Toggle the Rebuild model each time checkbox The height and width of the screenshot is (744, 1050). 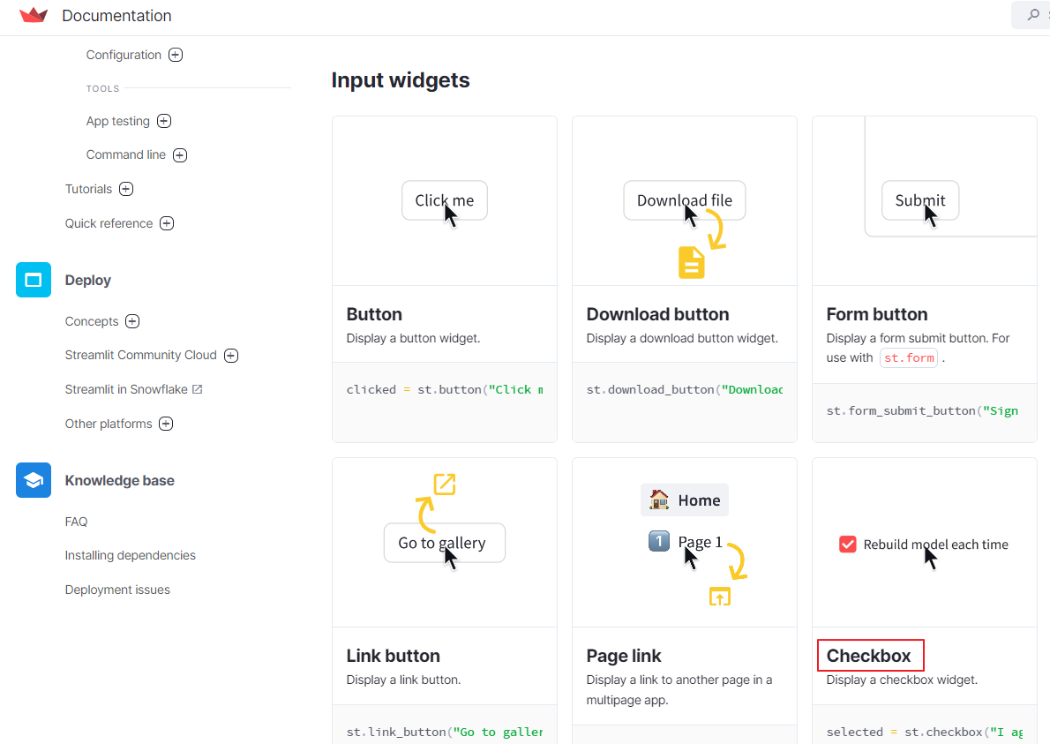848,545
